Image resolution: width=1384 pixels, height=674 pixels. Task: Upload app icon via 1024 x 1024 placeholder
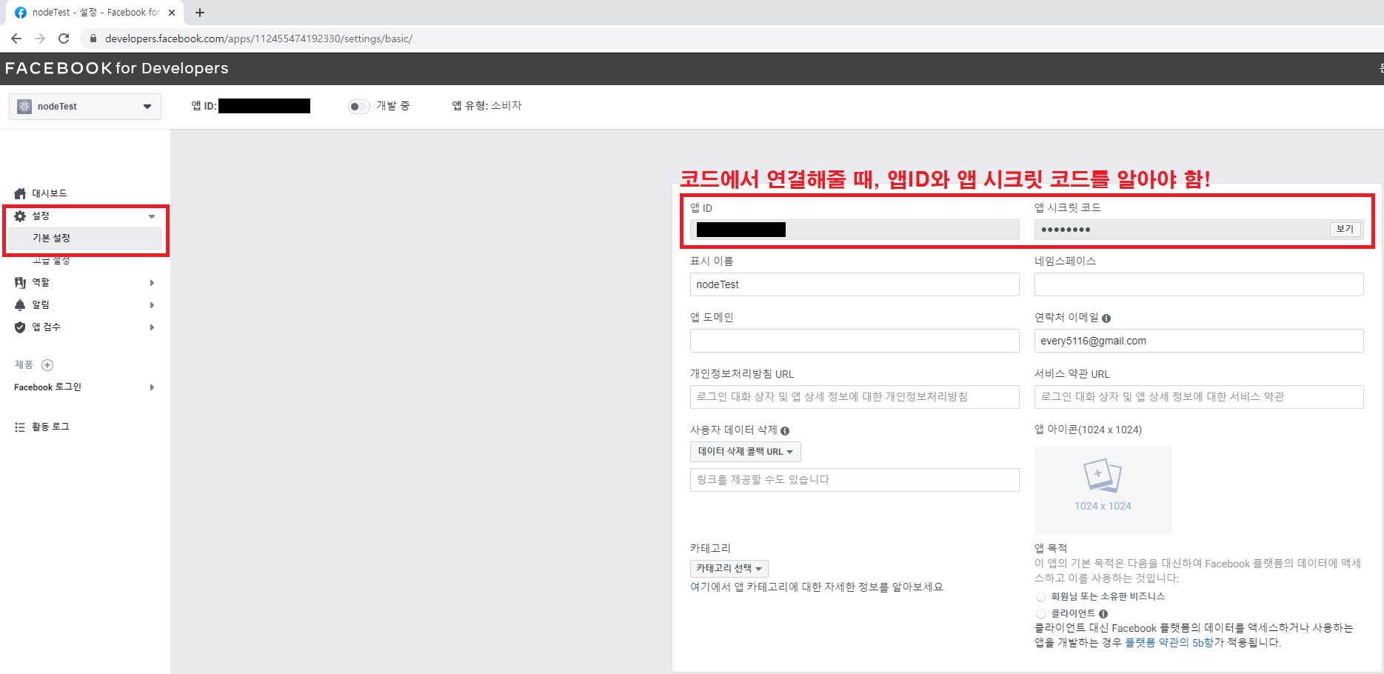coord(1103,490)
